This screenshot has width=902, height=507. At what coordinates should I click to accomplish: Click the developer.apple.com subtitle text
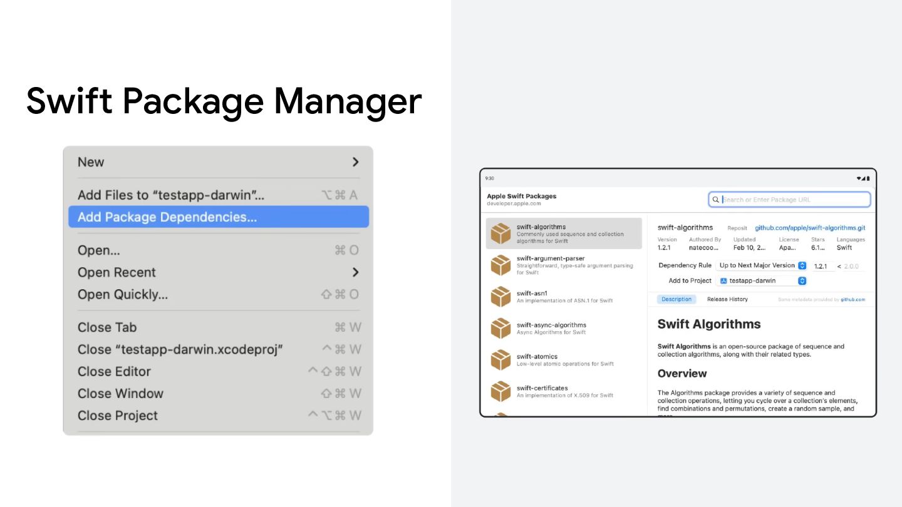514,203
